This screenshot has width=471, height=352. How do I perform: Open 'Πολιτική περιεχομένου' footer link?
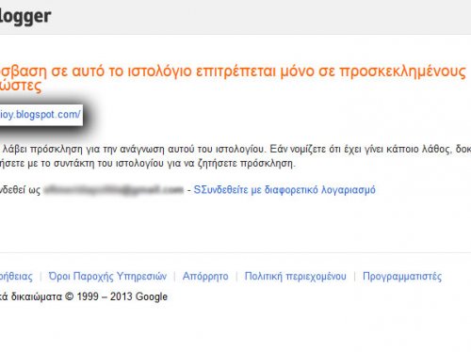(296, 277)
